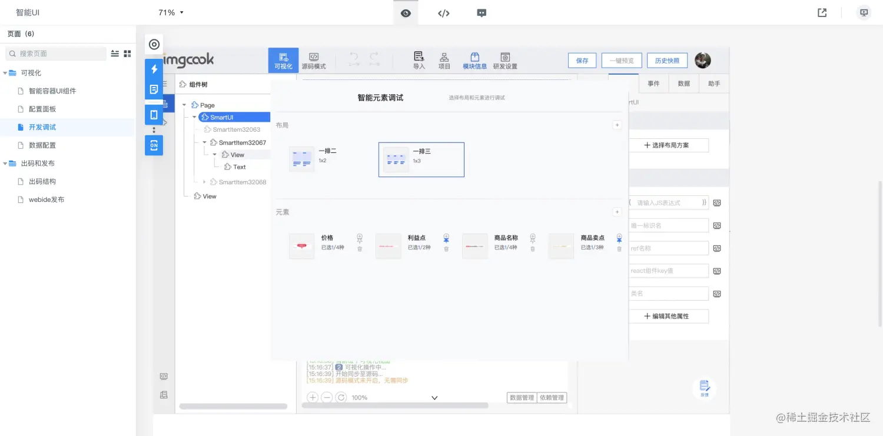Switch to the 数据 tab

[x=683, y=83]
